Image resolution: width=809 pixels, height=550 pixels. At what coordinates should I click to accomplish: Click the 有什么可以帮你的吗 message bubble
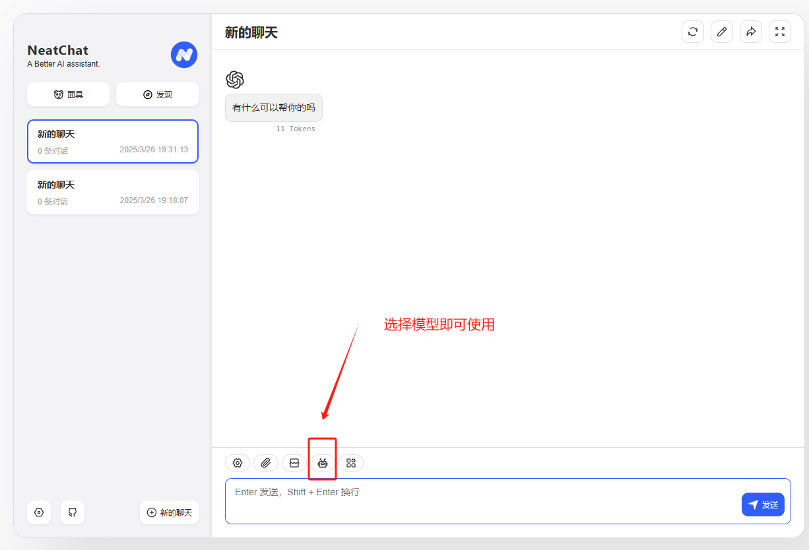click(273, 107)
